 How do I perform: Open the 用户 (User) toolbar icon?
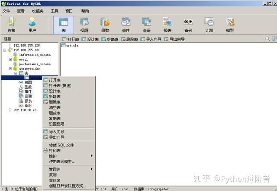pos(32,25)
